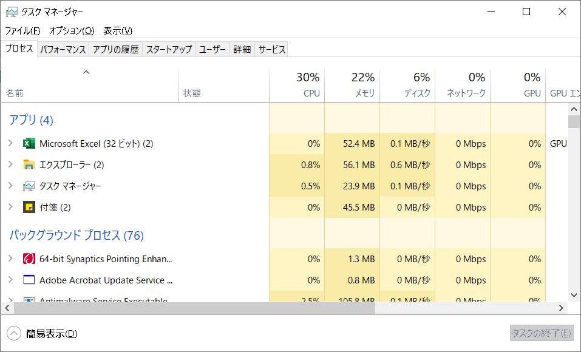Click the vertical scrollbar thumb

click(574, 121)
